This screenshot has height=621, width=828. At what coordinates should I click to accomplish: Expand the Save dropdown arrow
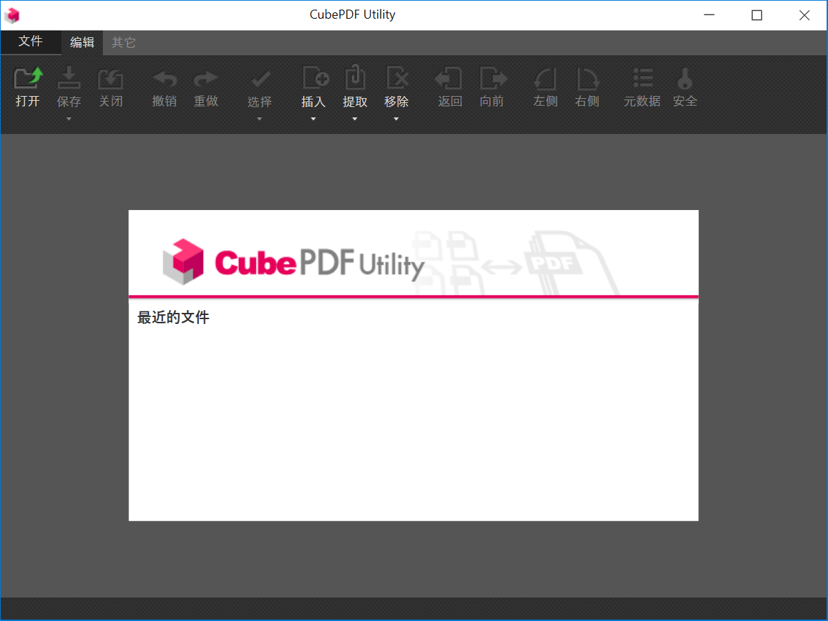point(69,118)
